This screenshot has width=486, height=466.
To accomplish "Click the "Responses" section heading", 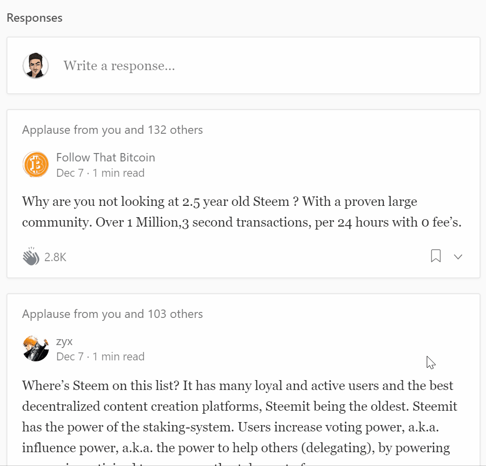I will click(x=35, y=18).
